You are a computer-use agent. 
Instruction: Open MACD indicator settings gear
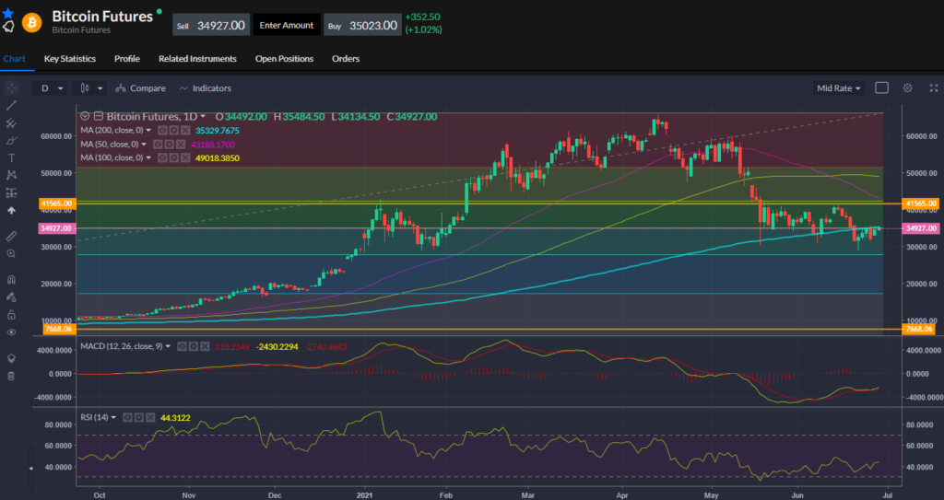[x=194, y=346]
